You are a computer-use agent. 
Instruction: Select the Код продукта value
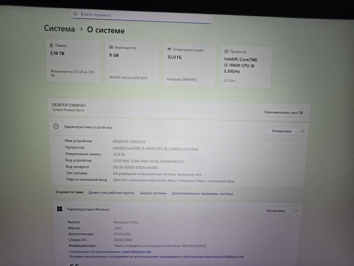coord(135,168)
